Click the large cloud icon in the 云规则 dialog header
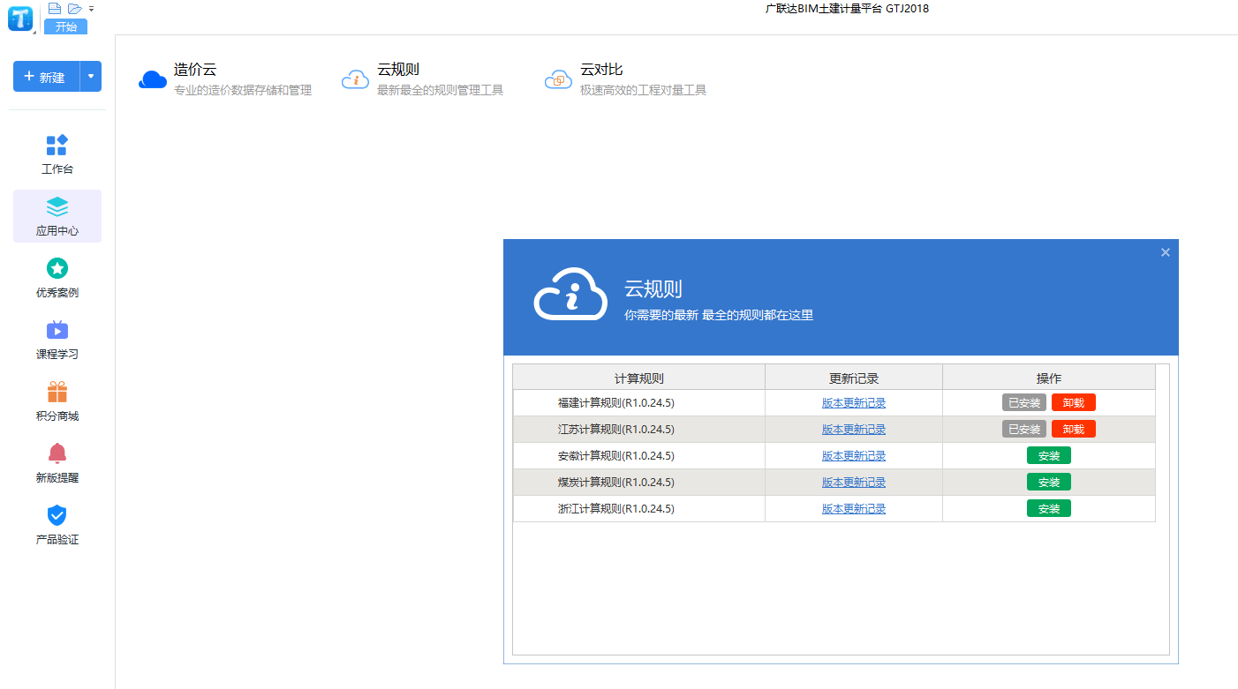Viewport: 1238px width, 689px height. coord(570,294)
